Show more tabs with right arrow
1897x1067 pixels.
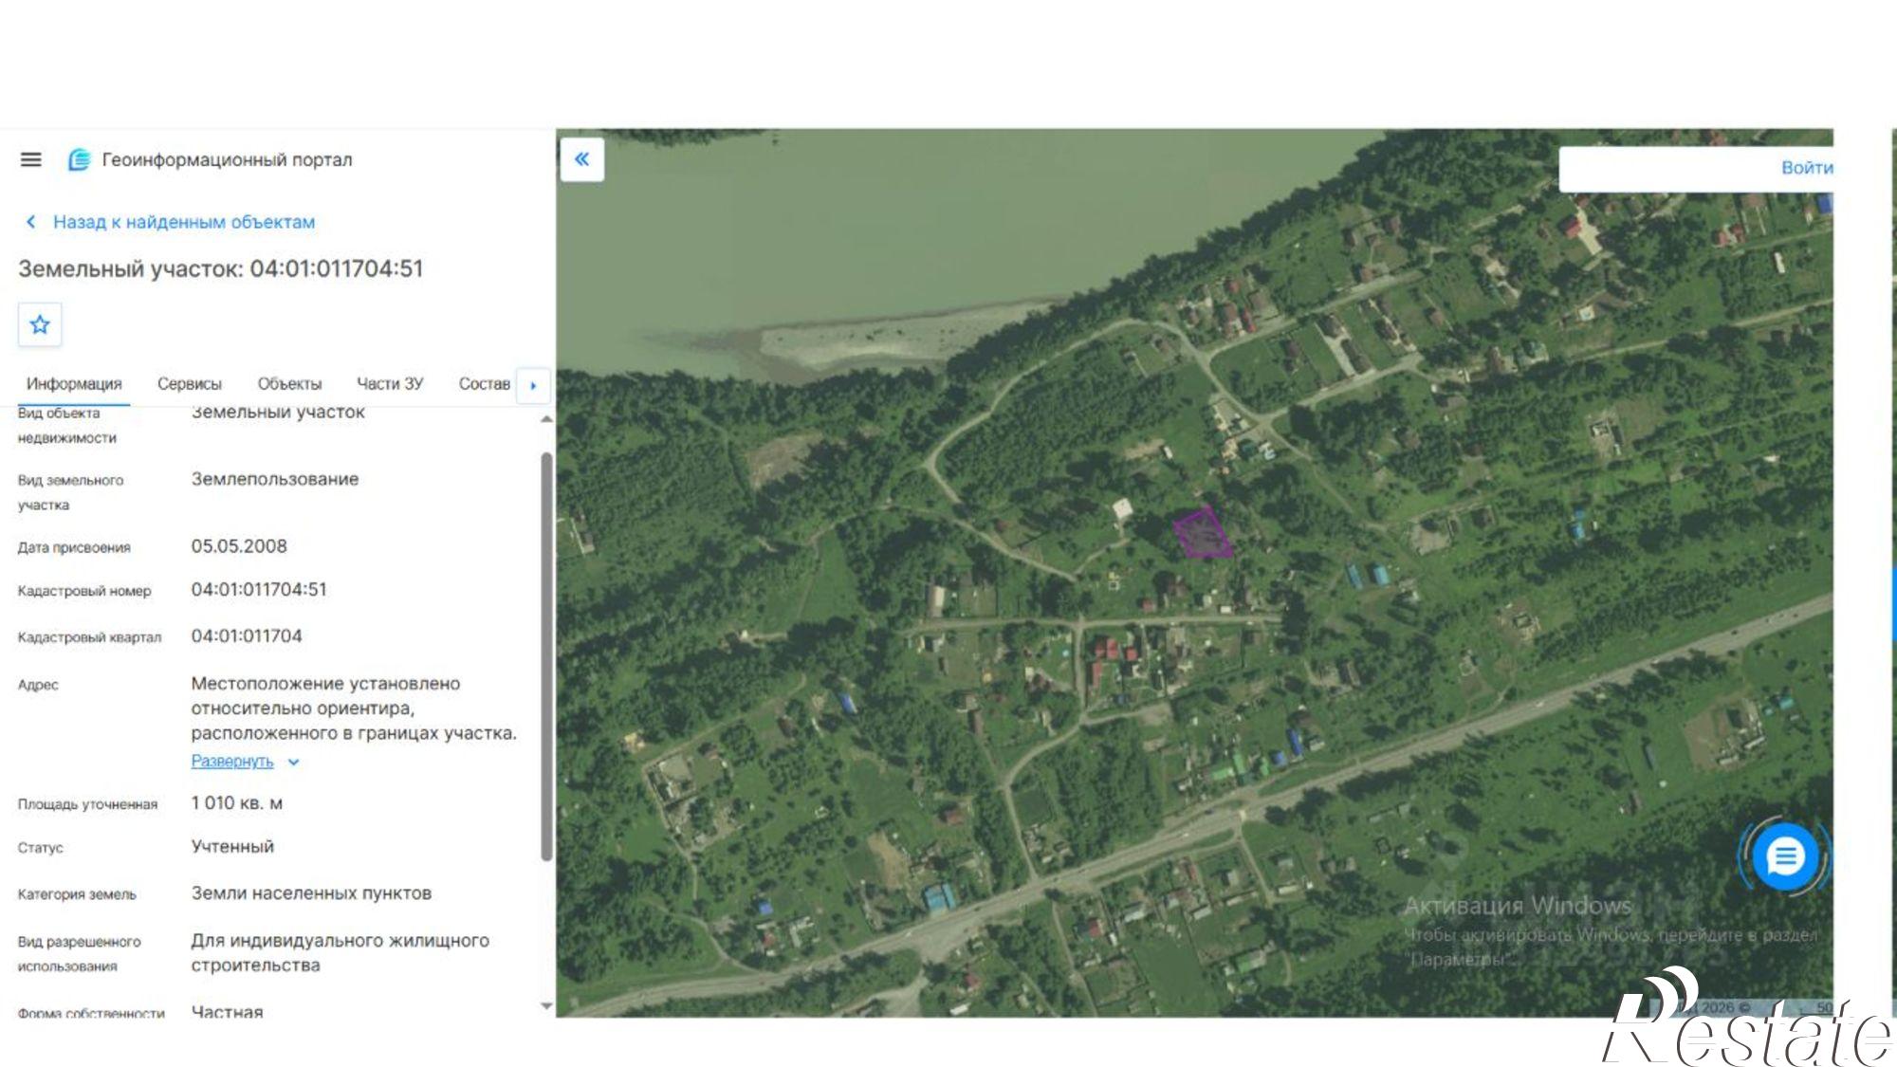click(533, 385)
